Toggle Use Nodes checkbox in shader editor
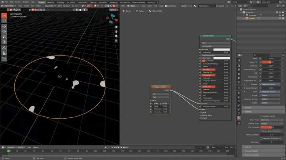Image resolution: width=286 pixels, height=160 pixels. tap(166, 6)
